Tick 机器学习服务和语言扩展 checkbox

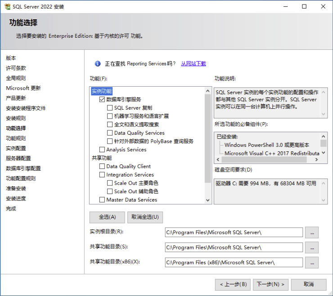pos(110,116)
